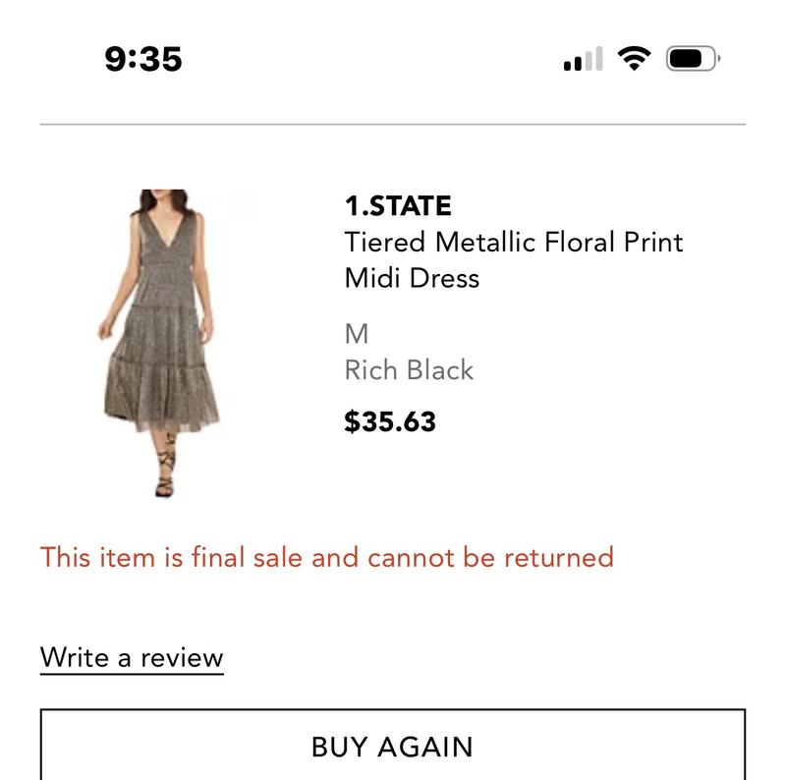Tap the battery level icon
The width and height of the screenshot is (786, 780).
pyautogui.click(x=694, y=59)
